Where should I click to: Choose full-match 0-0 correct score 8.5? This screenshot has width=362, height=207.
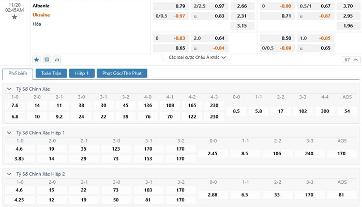tap(236, 111)
